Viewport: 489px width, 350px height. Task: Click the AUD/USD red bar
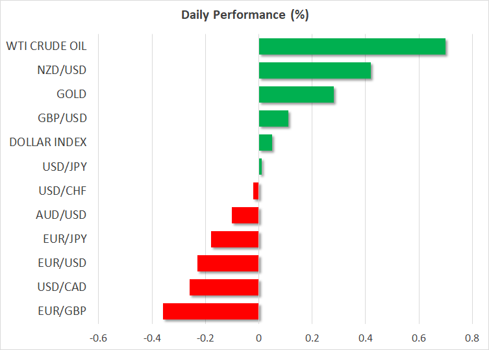[245, 215]
